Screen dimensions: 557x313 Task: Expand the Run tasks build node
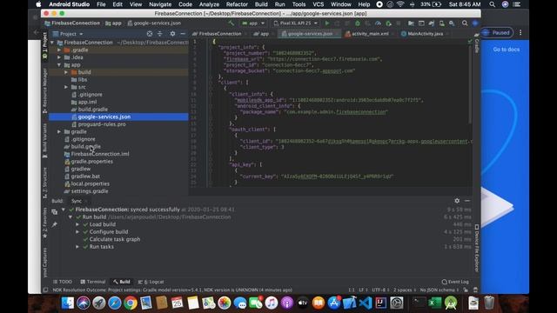[77, 247]
